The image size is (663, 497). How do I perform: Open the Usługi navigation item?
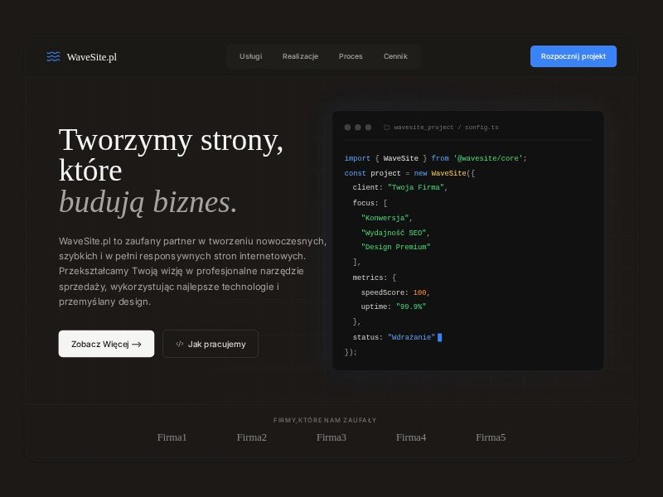[x=250, y=56]
